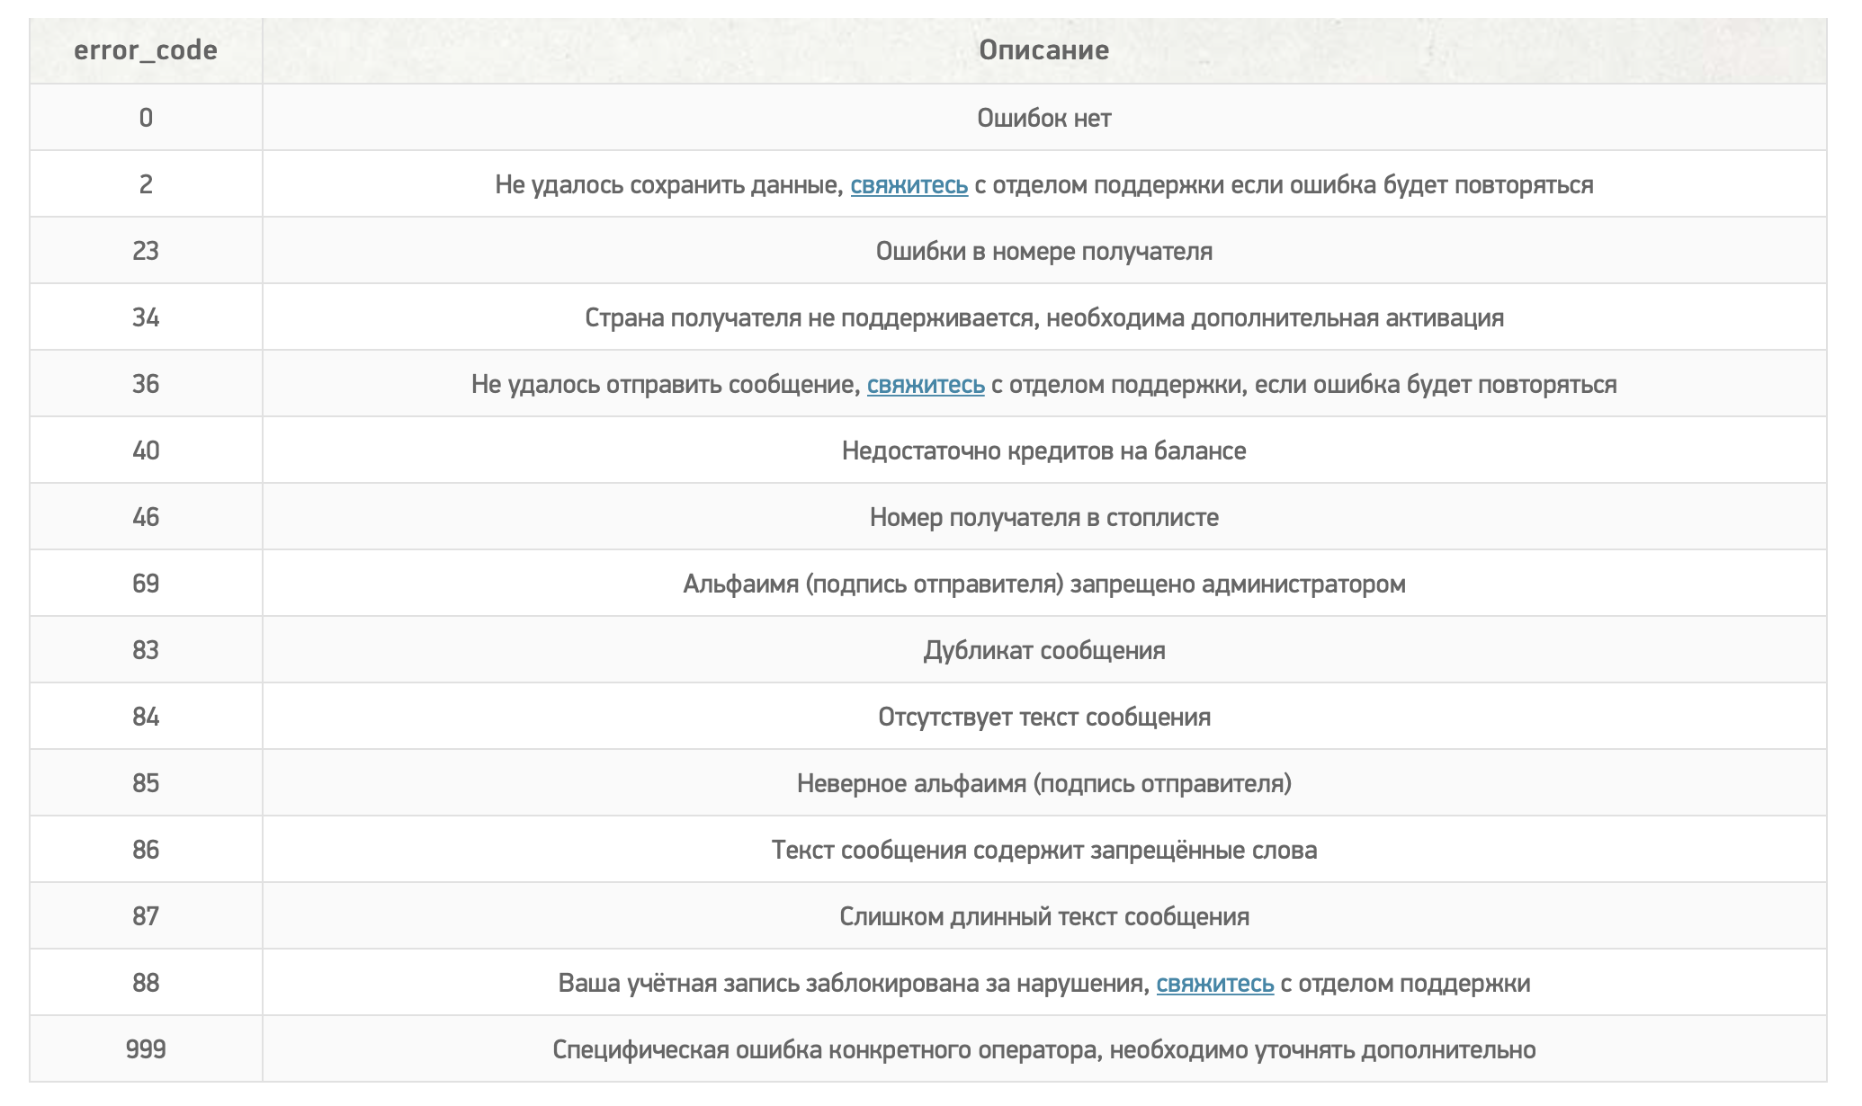Screen dimensions: 1862x1106
Task: Click the "Номер получателя в стоплисте" text
Action: coord(1043,518)
